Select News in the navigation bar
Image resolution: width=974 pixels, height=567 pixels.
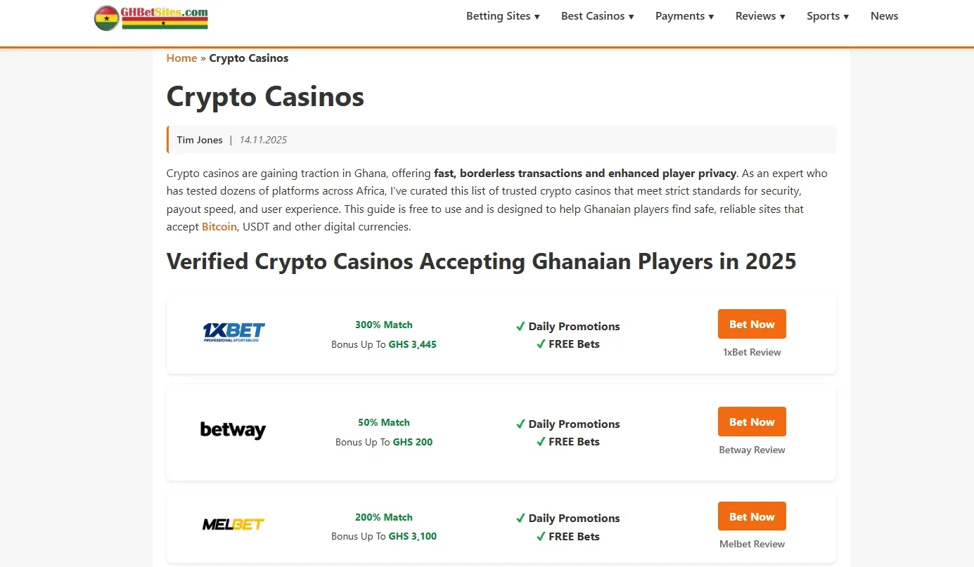pos(884,15)
